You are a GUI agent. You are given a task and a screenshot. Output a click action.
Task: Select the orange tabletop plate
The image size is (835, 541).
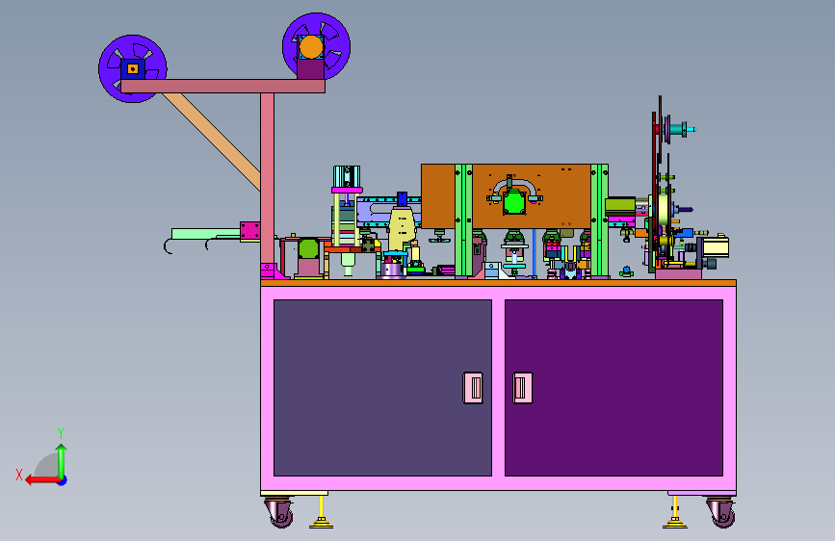tap(499, 283)
